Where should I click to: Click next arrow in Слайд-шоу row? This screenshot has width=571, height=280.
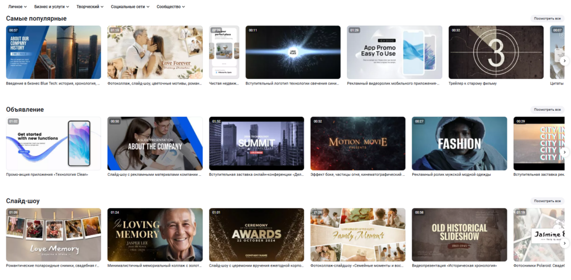coord(564,243)
